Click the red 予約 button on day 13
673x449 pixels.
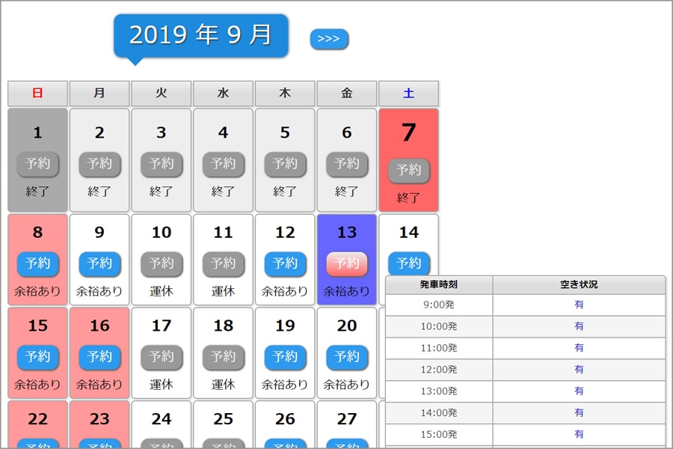(347, 263)
